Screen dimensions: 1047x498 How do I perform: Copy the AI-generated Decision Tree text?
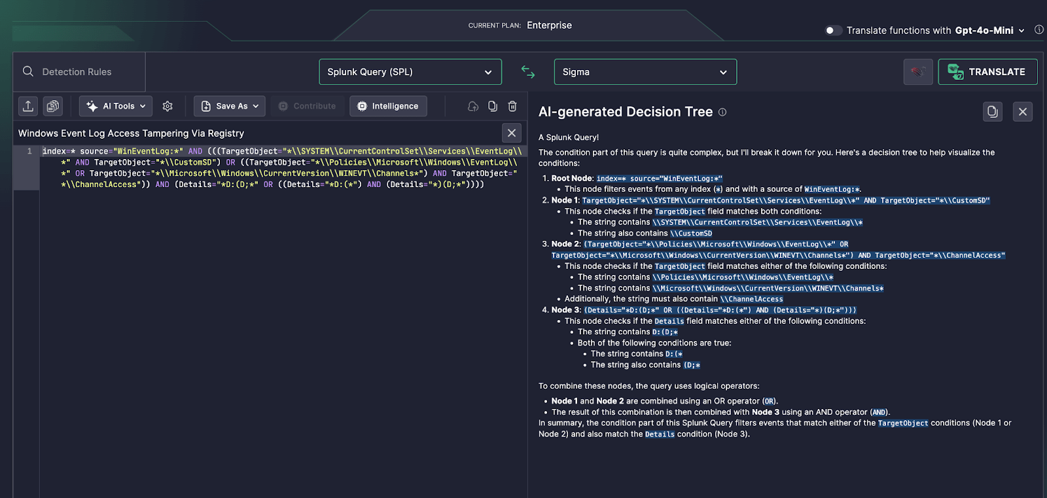tap(993, 112)
